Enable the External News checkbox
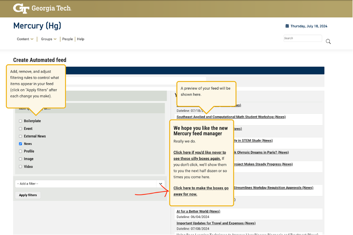Screen dimensions: 353x235 [x=20, y=136]
